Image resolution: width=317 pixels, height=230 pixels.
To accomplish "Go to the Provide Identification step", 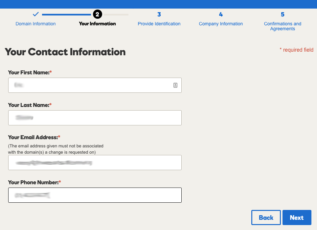I will 159,24.
